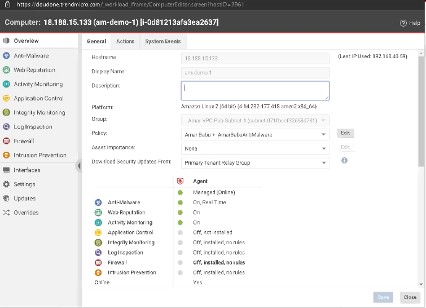The width and height of the screenshot is (426, 308).
Task: Click Log Inspection icon in status table
Action: coord(98,253)
